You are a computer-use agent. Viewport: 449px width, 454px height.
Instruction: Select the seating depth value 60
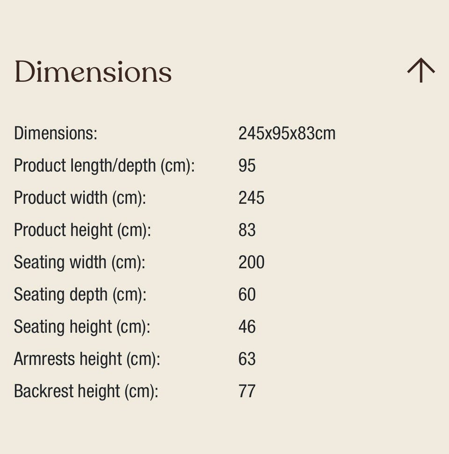[x=247, y=295]
